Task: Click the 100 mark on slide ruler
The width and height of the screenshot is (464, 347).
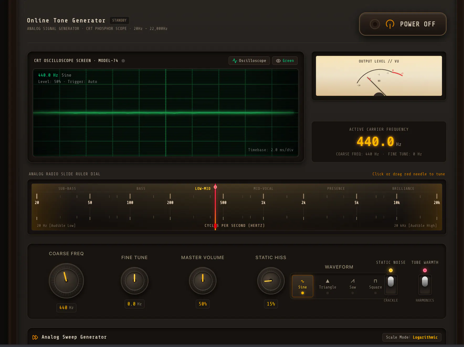Action: (x=130, y=203)
